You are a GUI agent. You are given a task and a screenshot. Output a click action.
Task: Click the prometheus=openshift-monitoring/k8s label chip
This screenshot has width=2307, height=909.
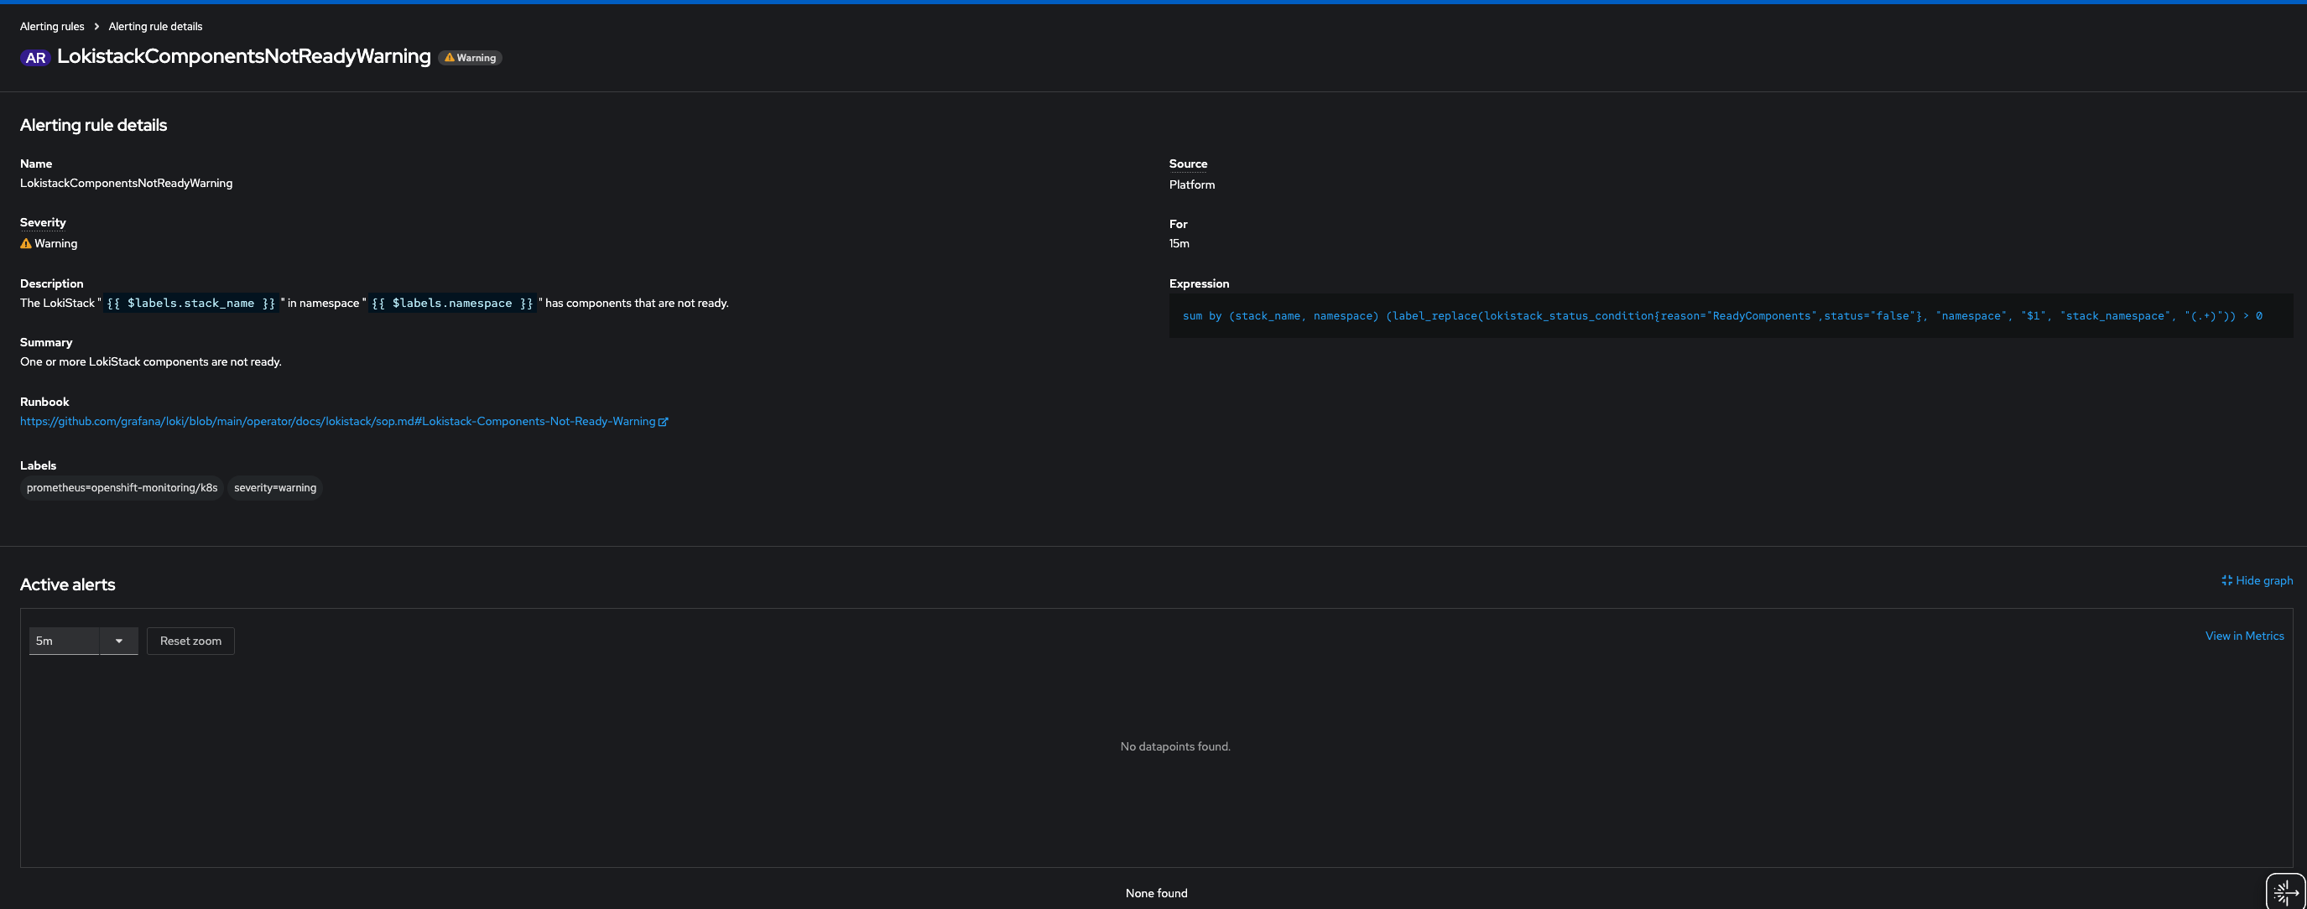tap(122, 488)
